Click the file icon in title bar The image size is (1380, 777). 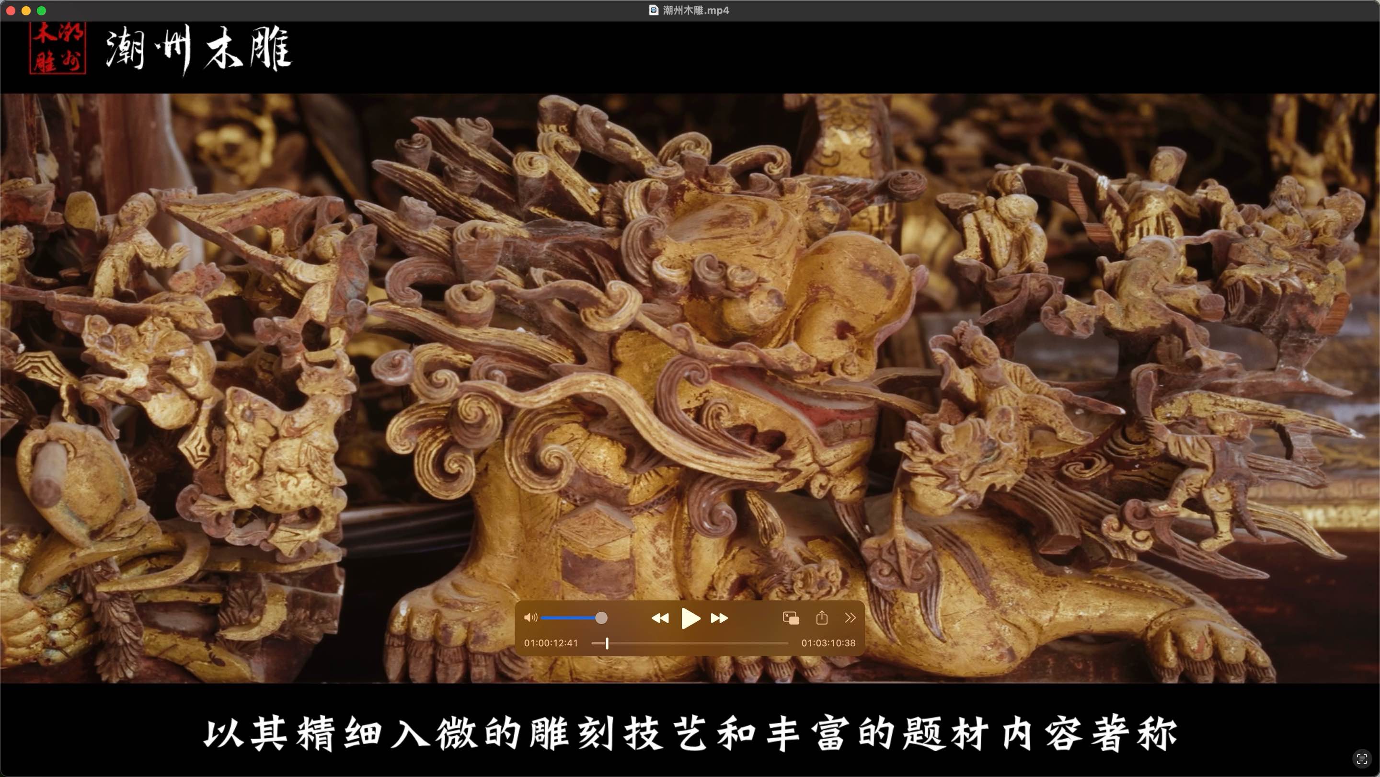[654, 10]
